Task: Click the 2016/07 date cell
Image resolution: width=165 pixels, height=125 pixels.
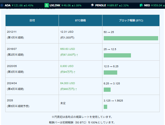Action: [x=12, y=49]
